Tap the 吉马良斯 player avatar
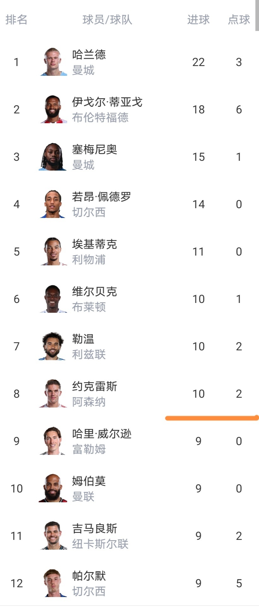 click(x=53, y=536)
